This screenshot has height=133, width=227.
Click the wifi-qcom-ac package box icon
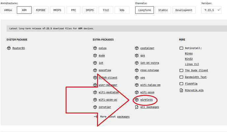coord(95,100)
